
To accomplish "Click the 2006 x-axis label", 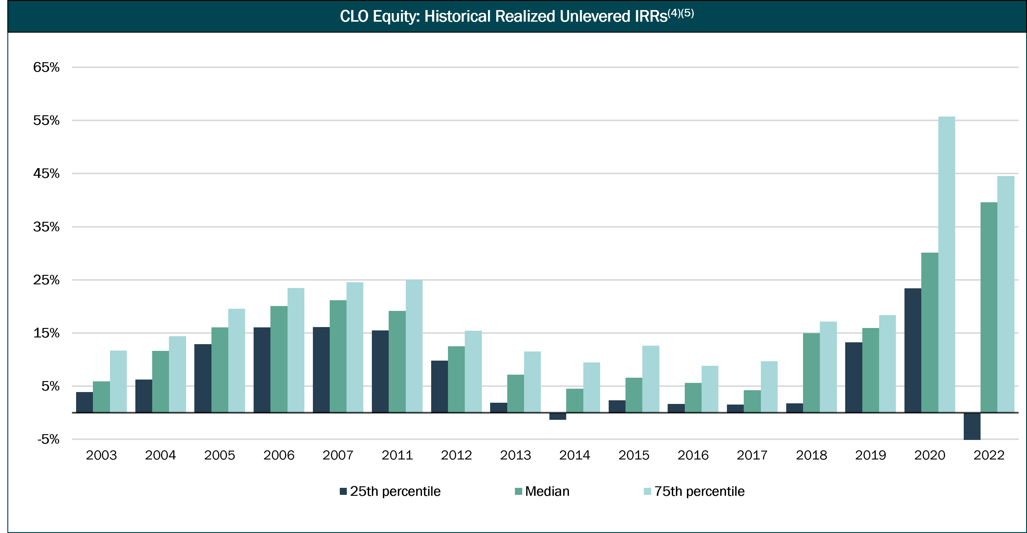I will coord(279,455).
